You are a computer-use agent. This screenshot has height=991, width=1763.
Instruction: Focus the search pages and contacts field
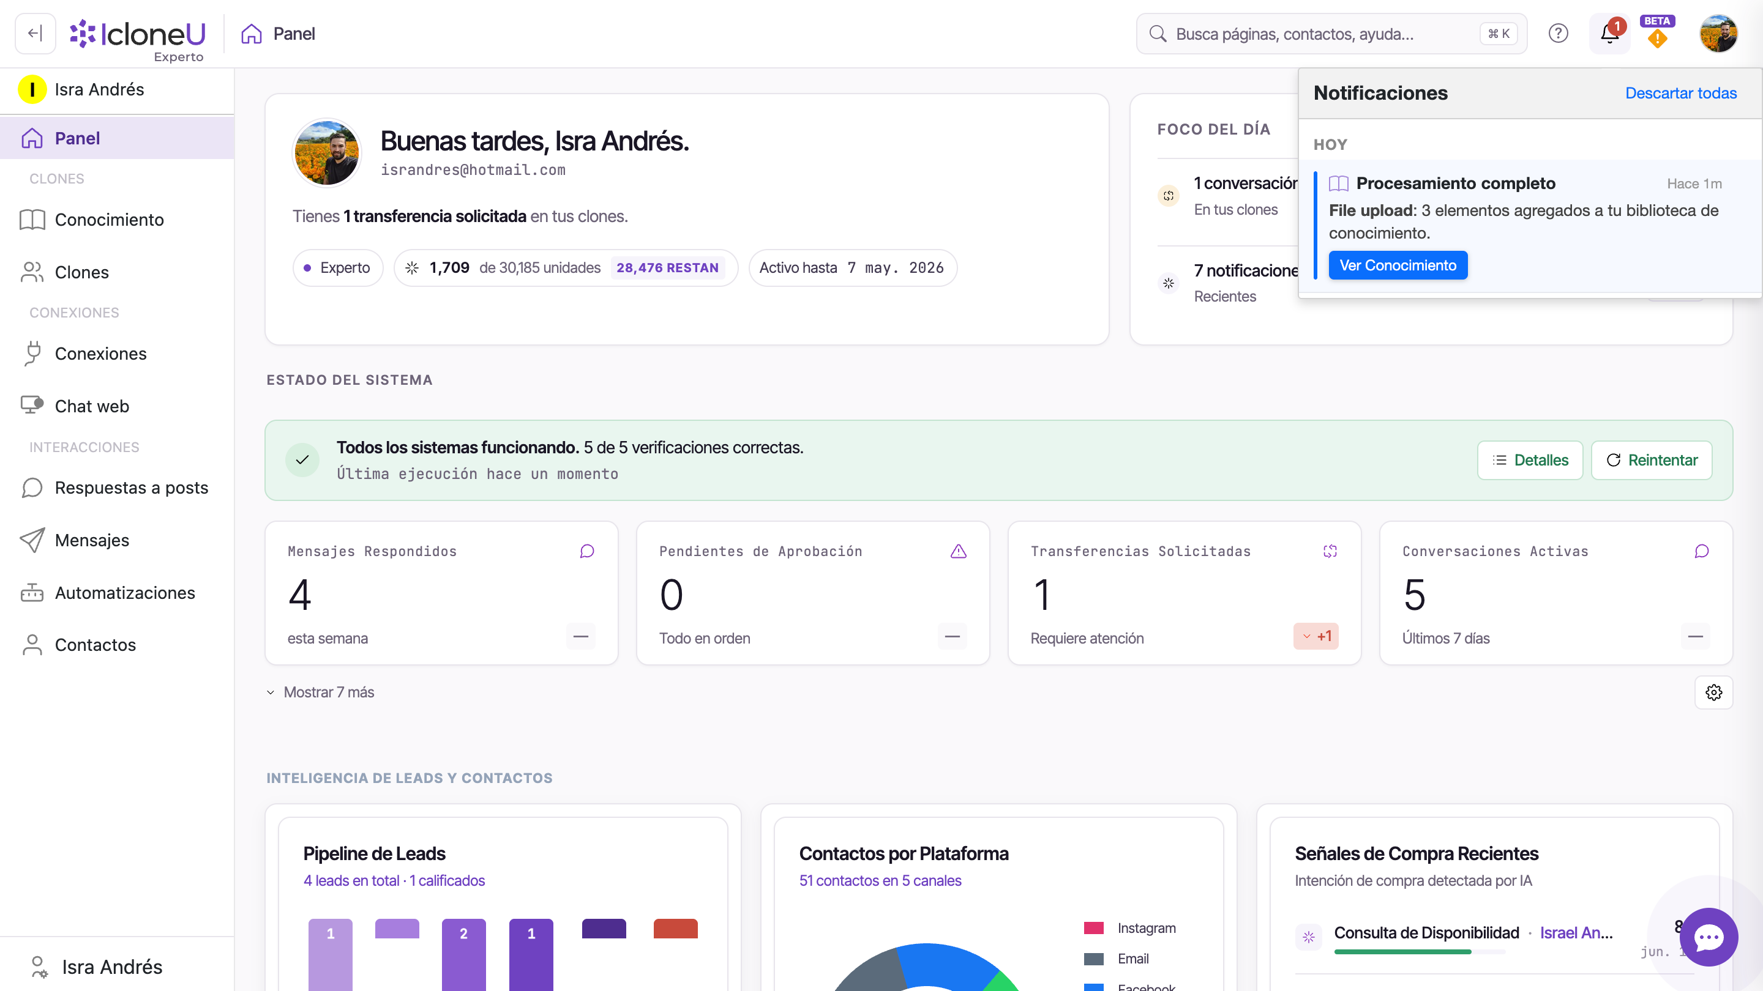coord(1331,34)
